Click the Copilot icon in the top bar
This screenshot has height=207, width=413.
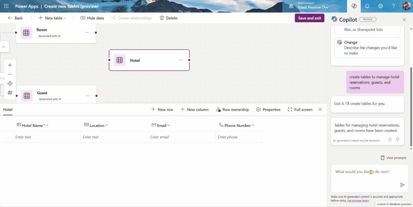(354, 6)
